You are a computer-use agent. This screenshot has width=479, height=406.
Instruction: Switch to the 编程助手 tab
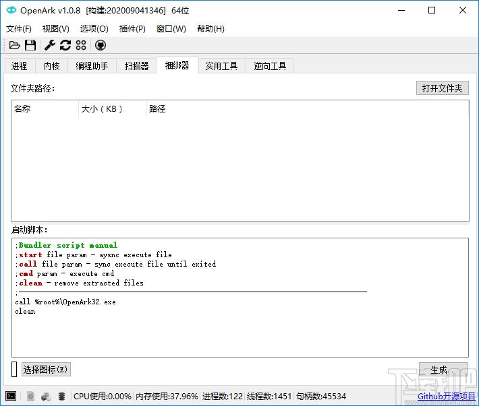tap(92, 66)
